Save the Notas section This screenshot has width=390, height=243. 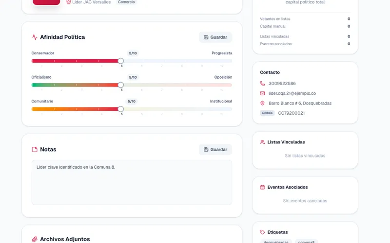coord(215,150)
